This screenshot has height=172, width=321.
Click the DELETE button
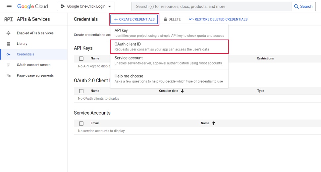tap(172, 19)
